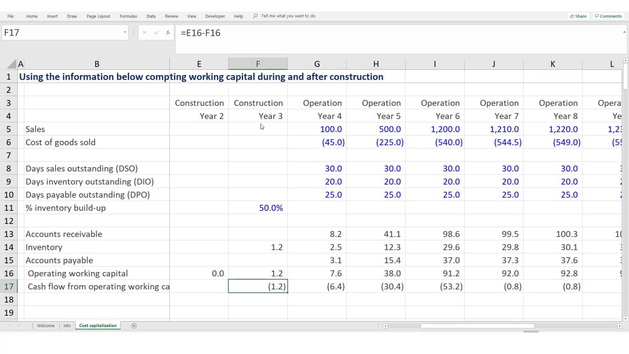Switch to the Home ribbon tab
The width and height of the screenshot is (629, 354).
31,16
